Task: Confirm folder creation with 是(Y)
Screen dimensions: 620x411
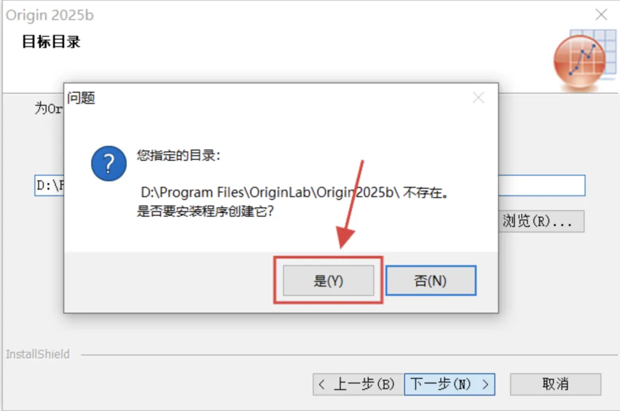Action: (328, 281)
